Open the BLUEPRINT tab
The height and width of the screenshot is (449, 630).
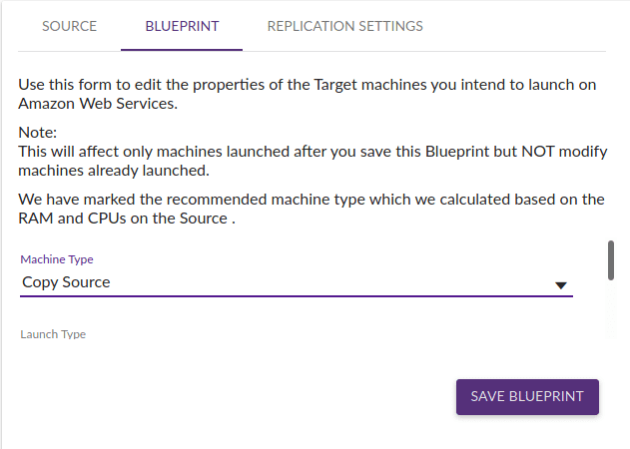coord(182,26)
